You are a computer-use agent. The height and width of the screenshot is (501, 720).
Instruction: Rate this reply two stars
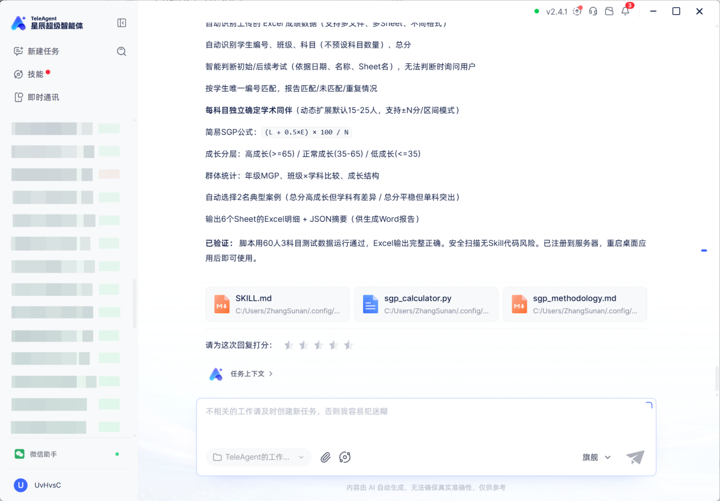pos(303,345)
